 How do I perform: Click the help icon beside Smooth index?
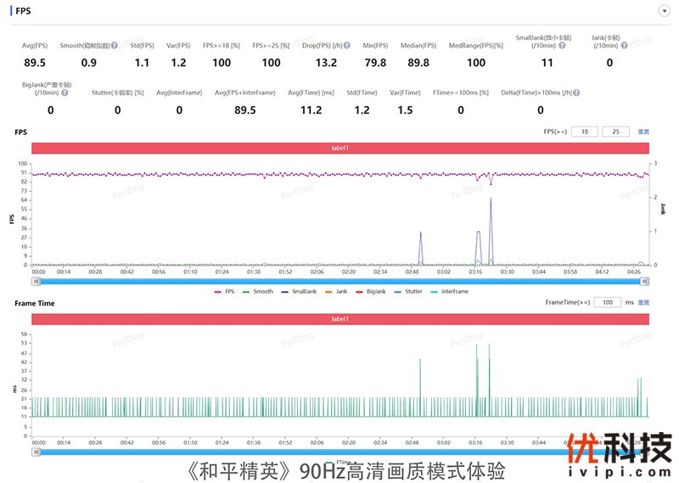tap(115, 45)
